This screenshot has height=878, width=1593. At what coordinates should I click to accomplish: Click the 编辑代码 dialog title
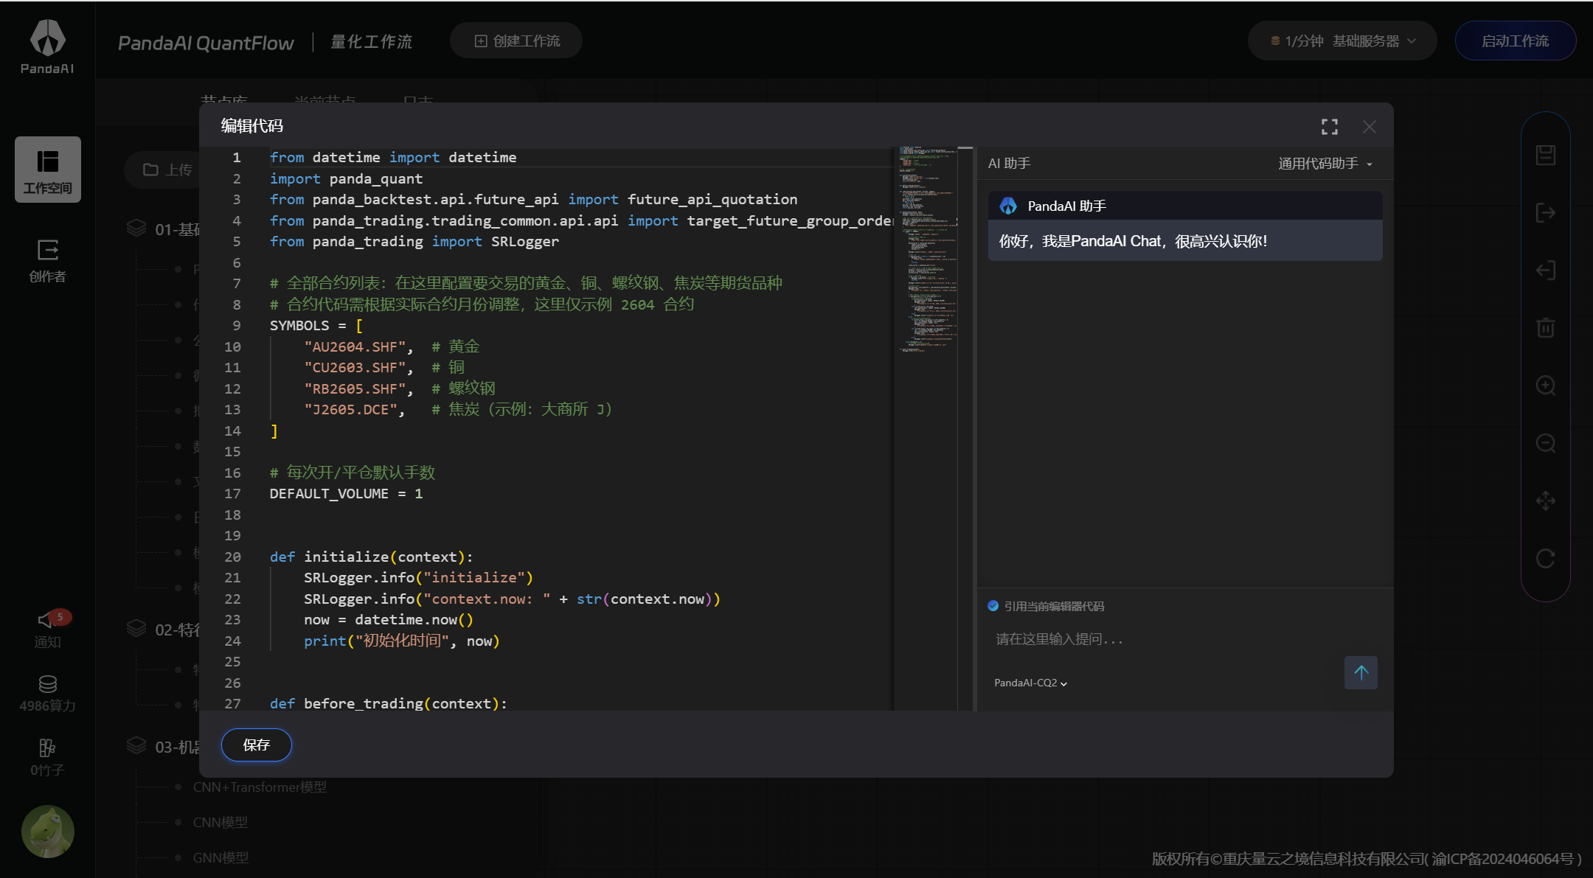click(x=252, y=126)
